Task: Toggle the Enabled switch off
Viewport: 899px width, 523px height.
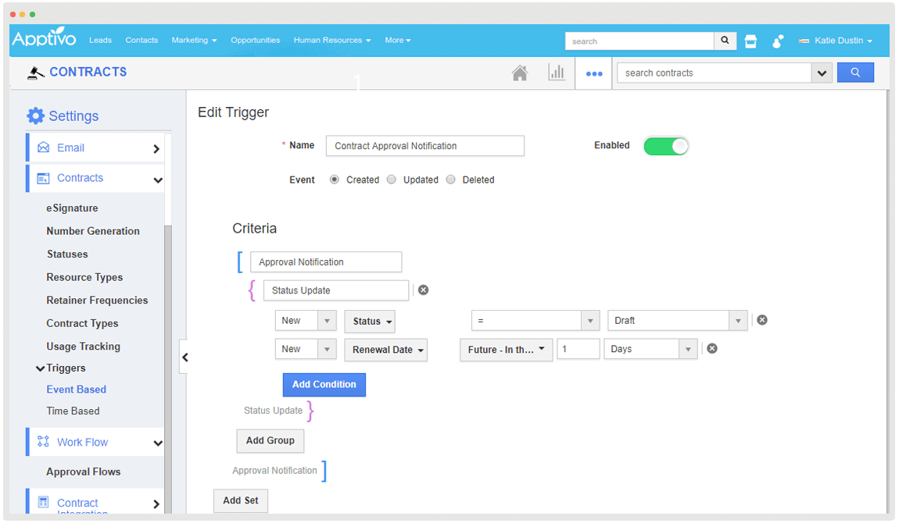Action: click(x=665, y=146)
